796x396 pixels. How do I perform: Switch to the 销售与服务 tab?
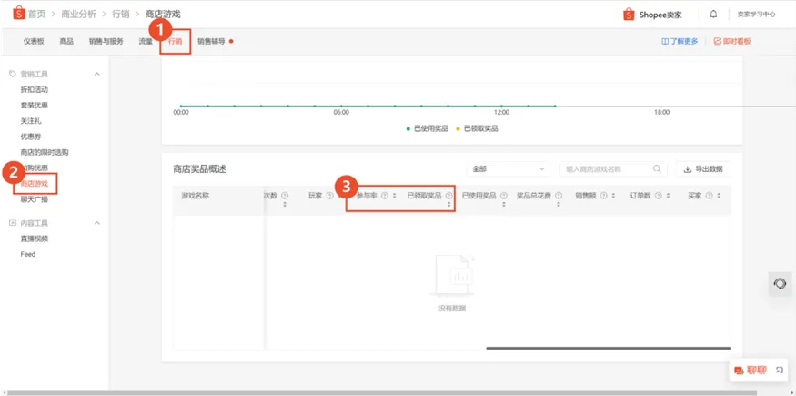click(x=106, y=42)
